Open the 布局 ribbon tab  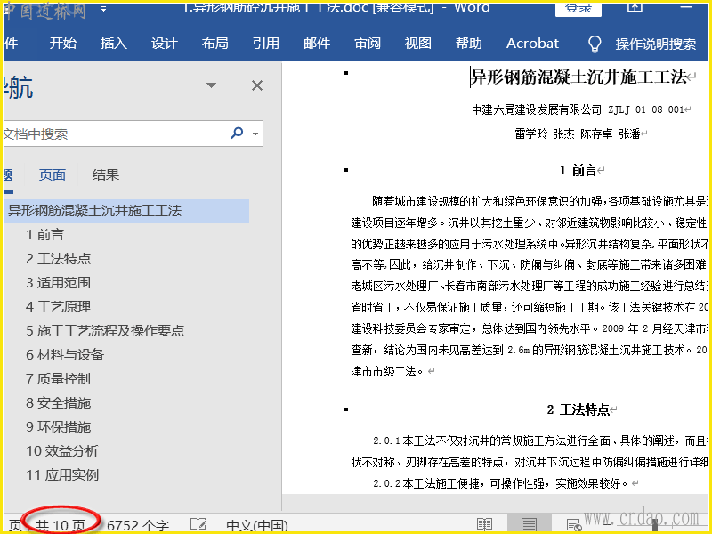pyautogui.click(x=215, y=44)
